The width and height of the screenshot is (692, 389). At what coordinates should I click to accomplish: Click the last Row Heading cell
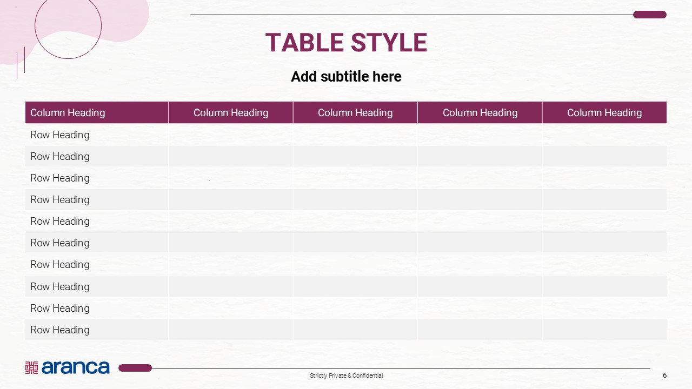point(60,330)
